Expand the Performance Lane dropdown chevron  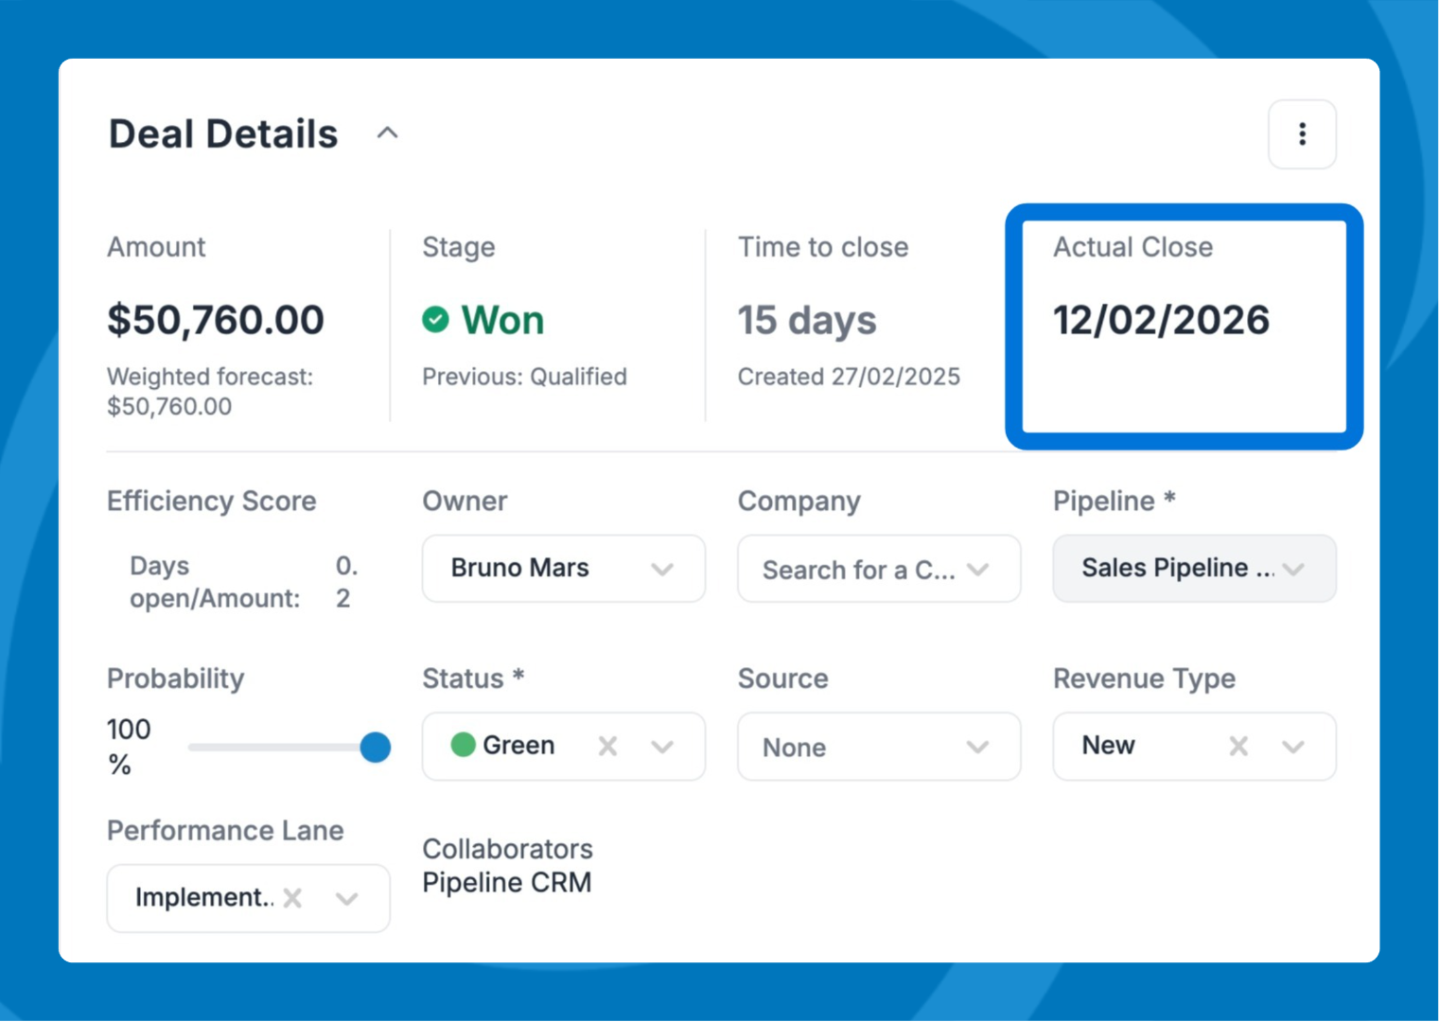[347, 898]
